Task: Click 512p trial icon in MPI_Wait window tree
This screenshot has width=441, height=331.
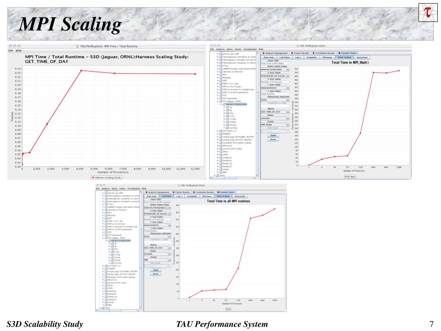Action: 227,116
